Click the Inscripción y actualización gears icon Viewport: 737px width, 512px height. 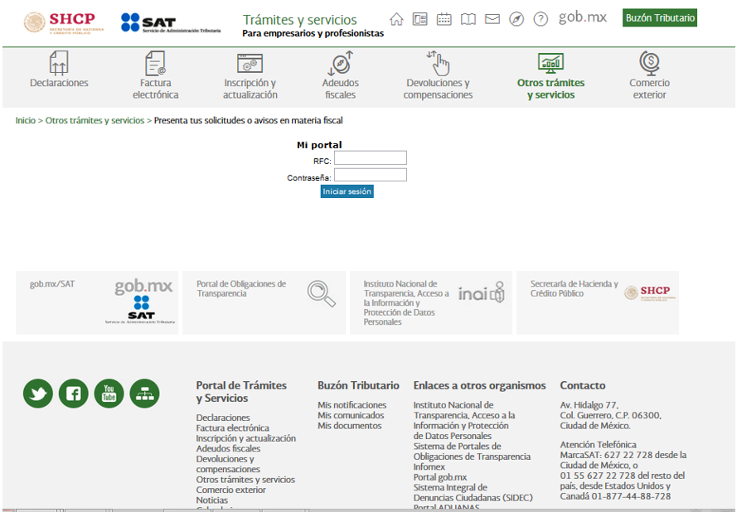click(x=250, y=64)
